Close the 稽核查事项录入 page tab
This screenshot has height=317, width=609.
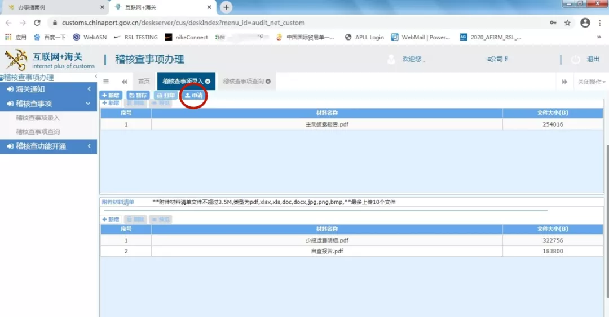tap(208, 82)
